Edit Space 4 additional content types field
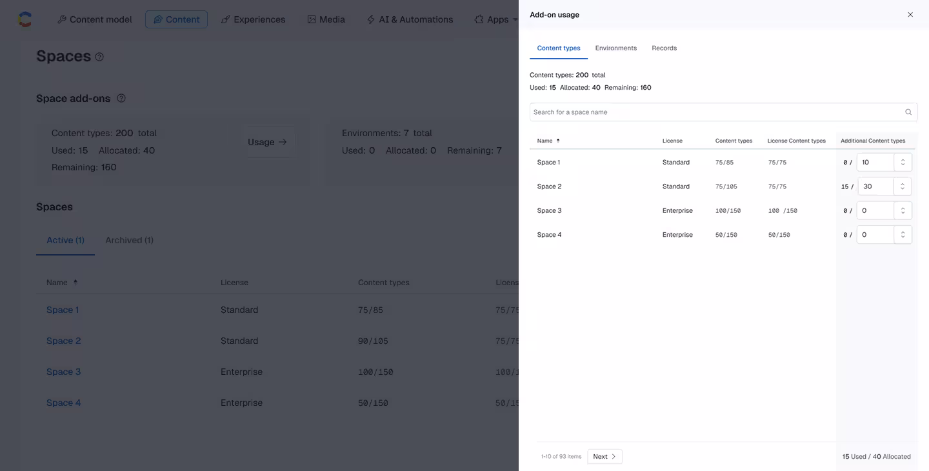 (x=875, y=235)
